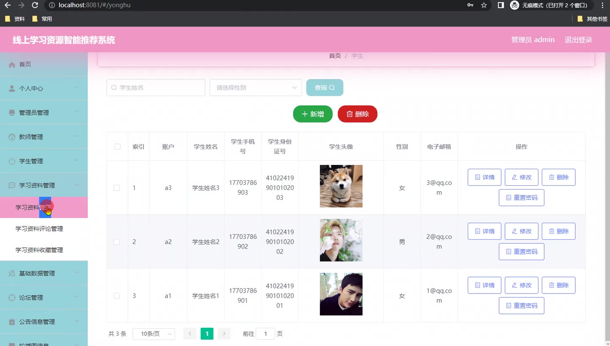Click 重置密码 for student a1
This screenshot has height=346, width=610.
pyautogui.click(x=521, y=306)
